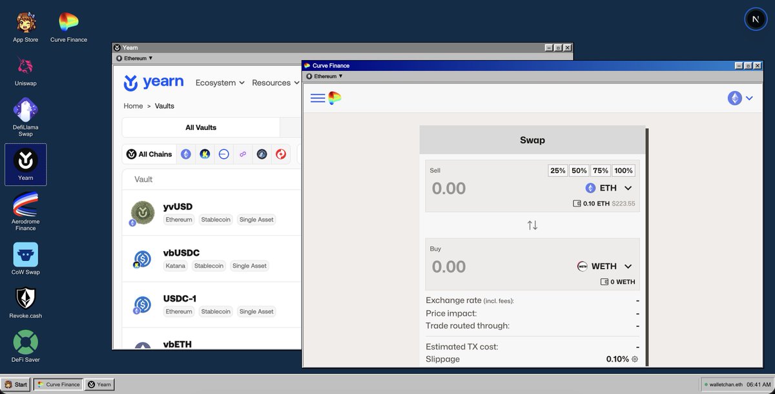775x394 pixels.
Task: Click the Vault column header in Yearn
Action: (143, 179)
